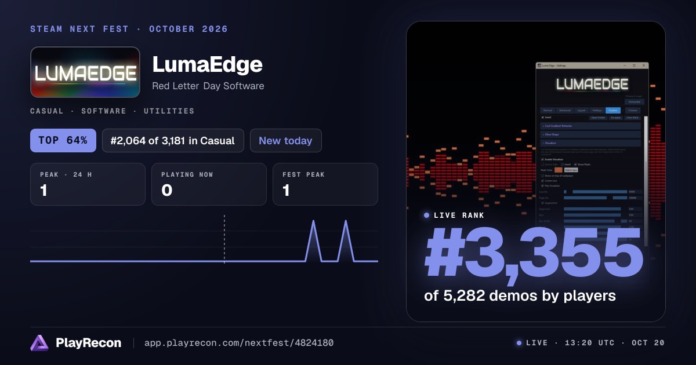Click the dashed vertical marker in player chart

[x=224, y=239]
